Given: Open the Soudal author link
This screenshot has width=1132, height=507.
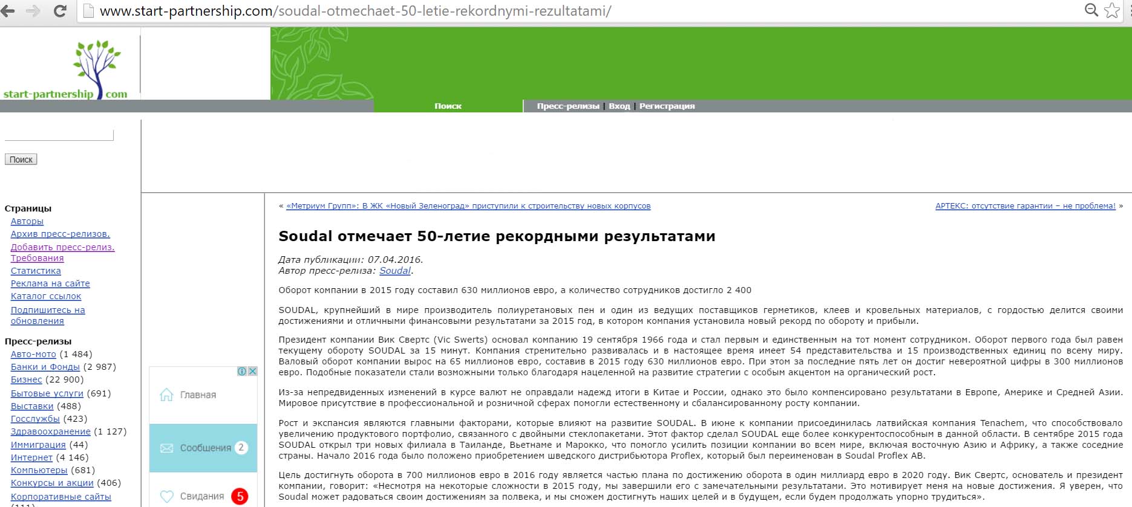Looking at the screenshot, I should tap(395, 271).
